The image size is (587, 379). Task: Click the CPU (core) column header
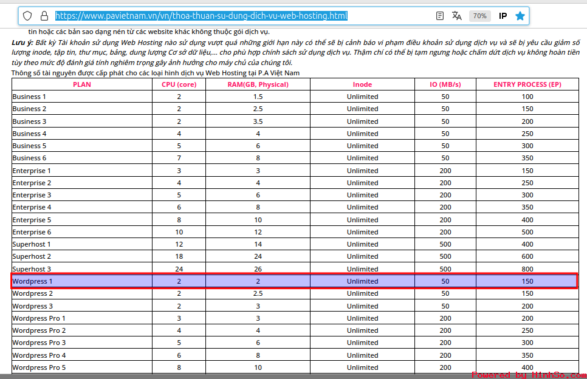tap(179, 84)
